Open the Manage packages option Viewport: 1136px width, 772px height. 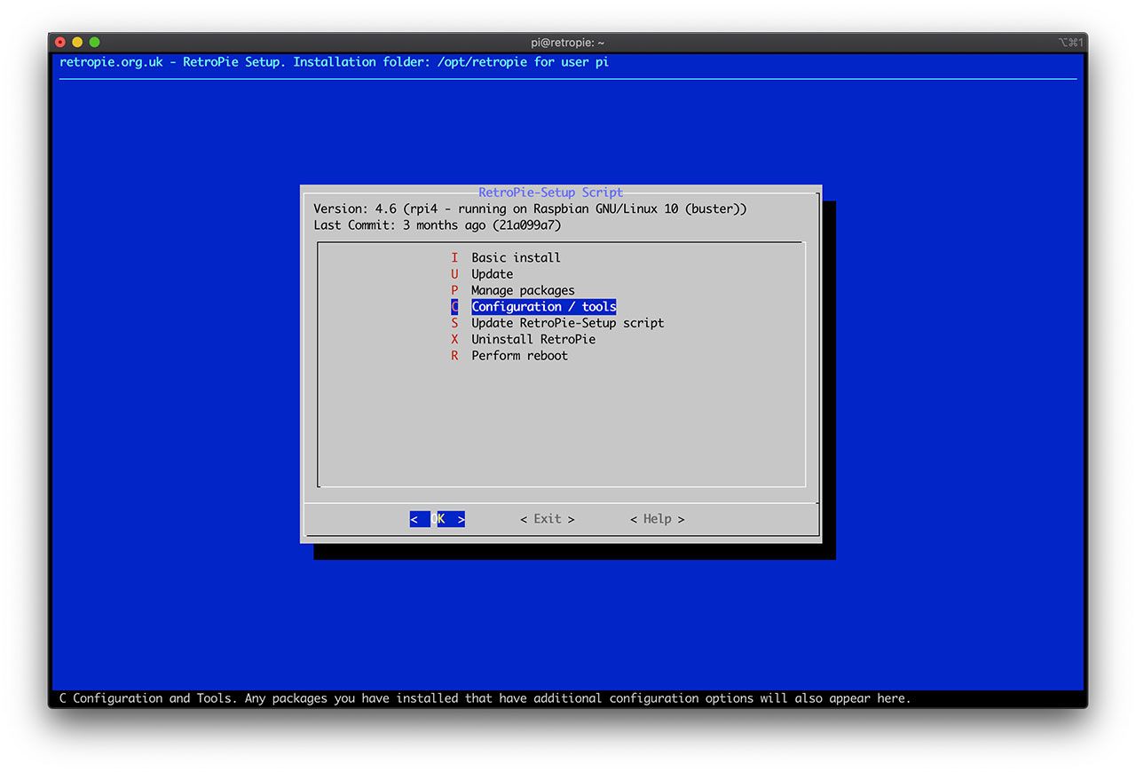pos(523,290)
